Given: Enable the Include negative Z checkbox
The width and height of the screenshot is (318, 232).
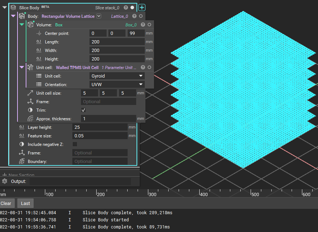Looking at the screenshot, I should (x=75, y=143).
